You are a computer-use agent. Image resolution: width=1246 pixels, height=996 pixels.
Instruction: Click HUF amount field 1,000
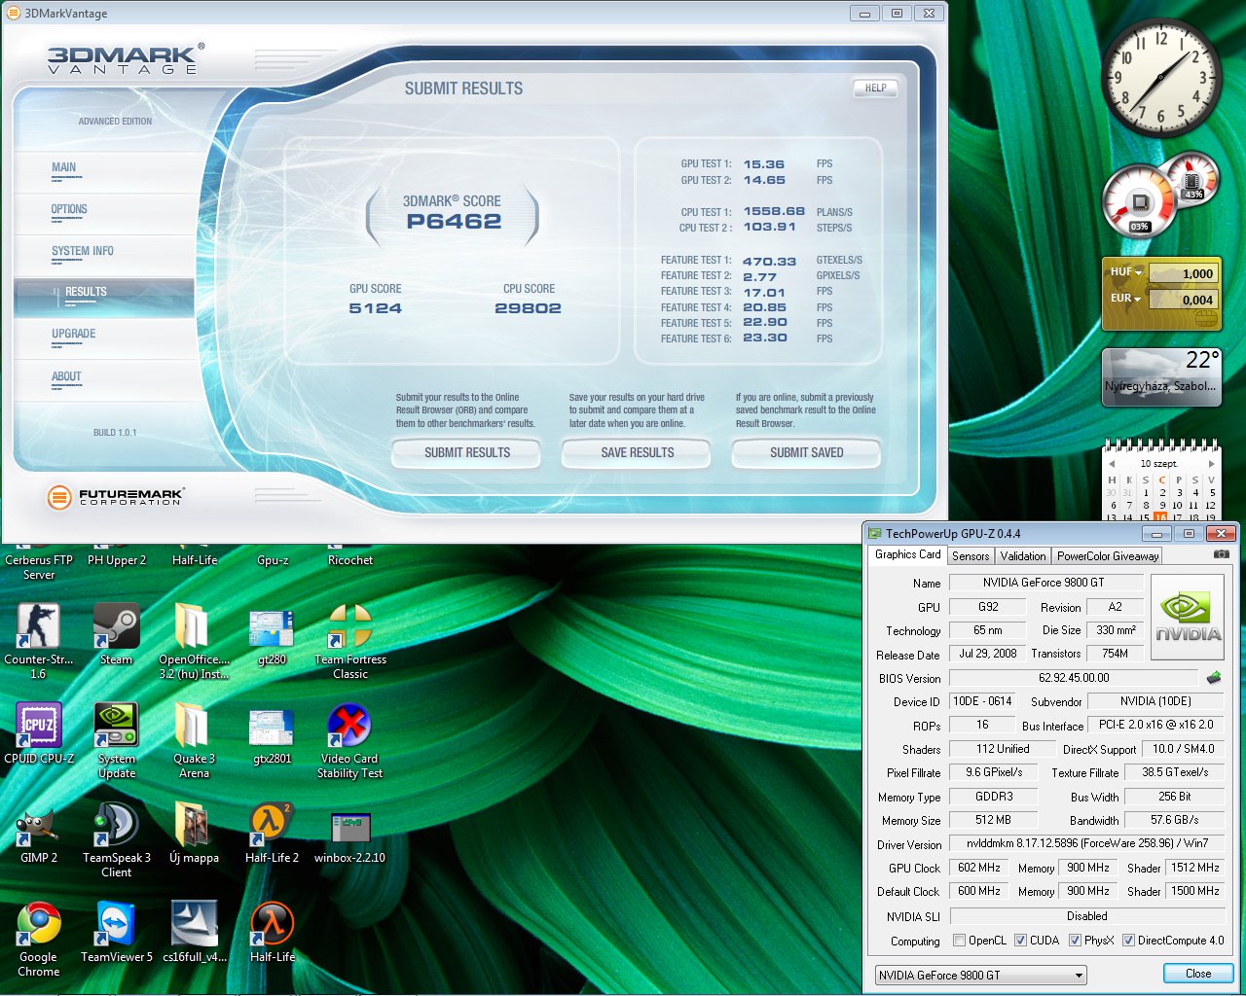(1183, 273)
